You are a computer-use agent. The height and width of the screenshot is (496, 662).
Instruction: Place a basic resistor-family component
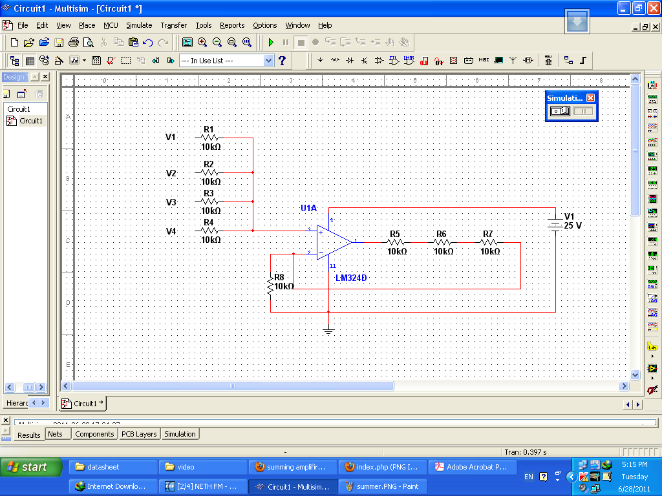(x=336, y=60)
